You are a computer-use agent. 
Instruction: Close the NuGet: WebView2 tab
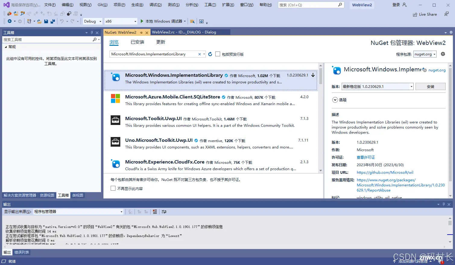pos(147,33)
